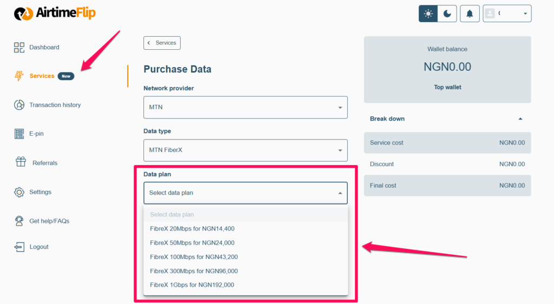
Task: Click the user avatar icon
Action: (x=490, y=14)
